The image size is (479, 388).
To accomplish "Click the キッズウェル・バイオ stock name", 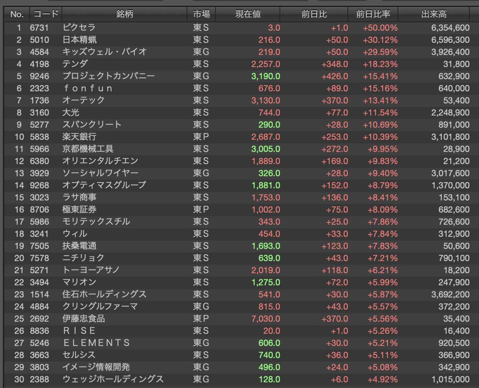I will pos(105,52).
